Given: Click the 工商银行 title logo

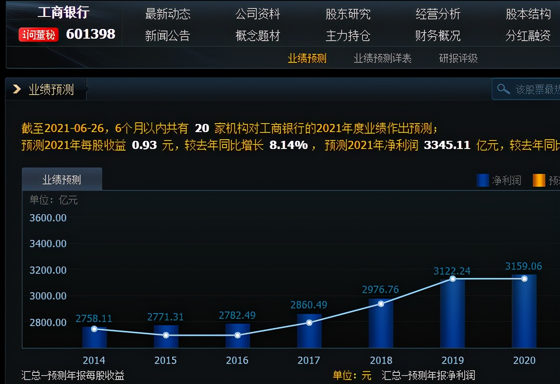Looking at the screenshot, I should [63, 12].
